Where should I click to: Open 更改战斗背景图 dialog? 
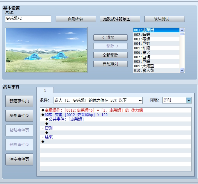120,19
